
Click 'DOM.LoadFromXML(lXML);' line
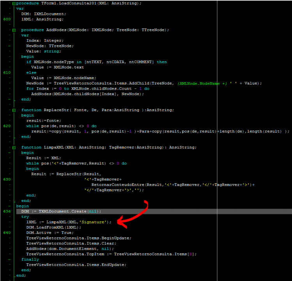(x=54, y=228)
